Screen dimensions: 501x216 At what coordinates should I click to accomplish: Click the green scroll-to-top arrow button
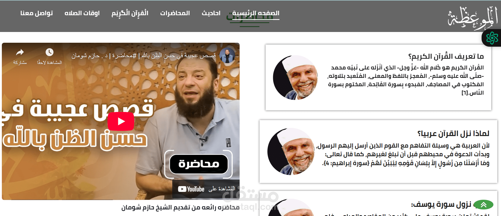tap(484, 205)
